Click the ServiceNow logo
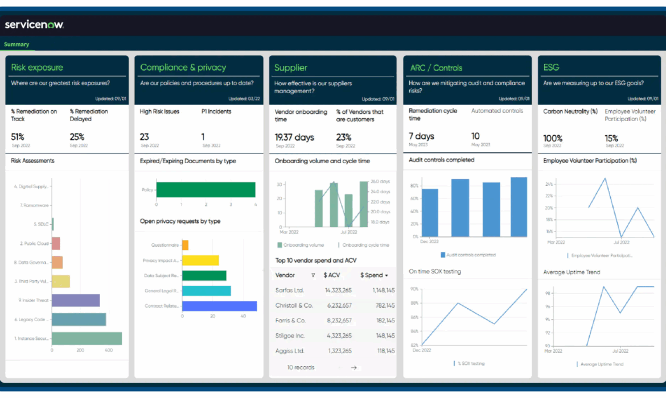Viewport: 666px width, 398px height. click(34, 24)
